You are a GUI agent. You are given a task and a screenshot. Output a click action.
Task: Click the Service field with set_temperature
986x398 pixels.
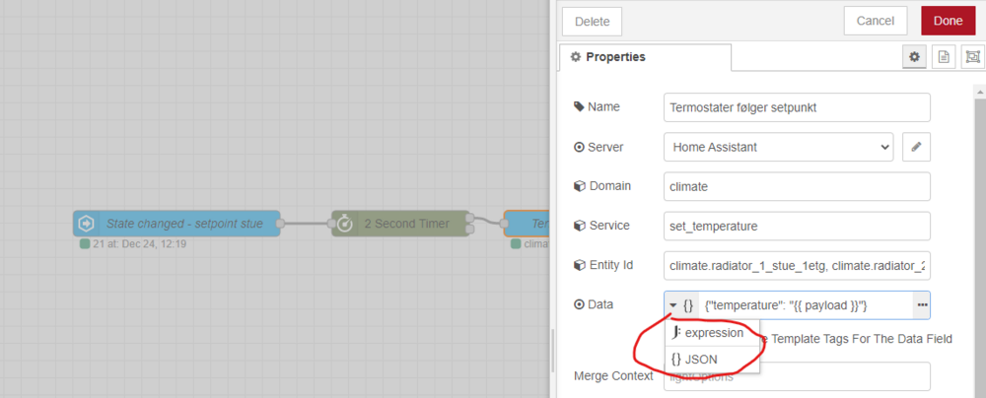point(797,226)
